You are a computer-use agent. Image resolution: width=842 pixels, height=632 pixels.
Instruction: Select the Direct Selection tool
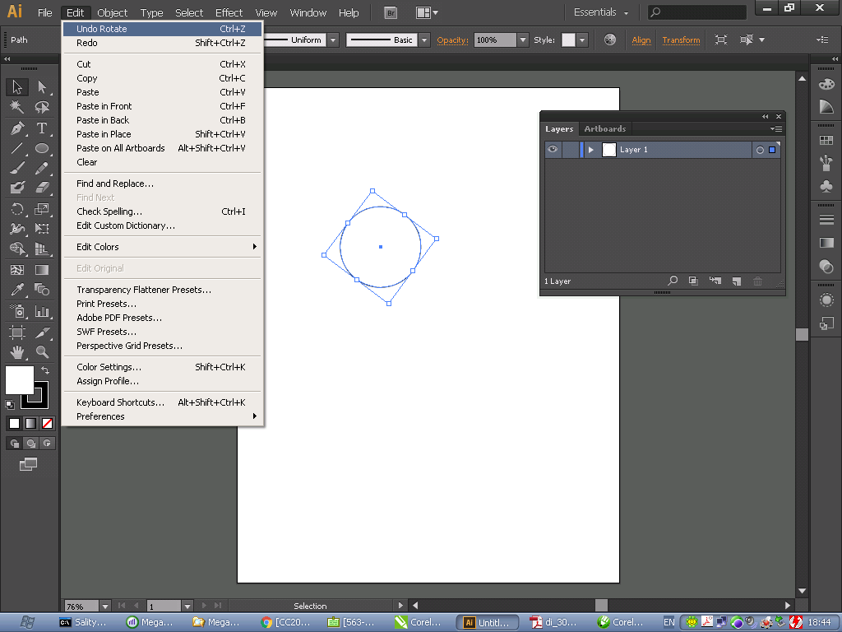click(x=42, y=86)
